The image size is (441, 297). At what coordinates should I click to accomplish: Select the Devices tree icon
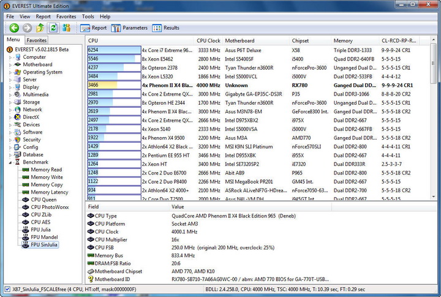click(x=18, y=124)
